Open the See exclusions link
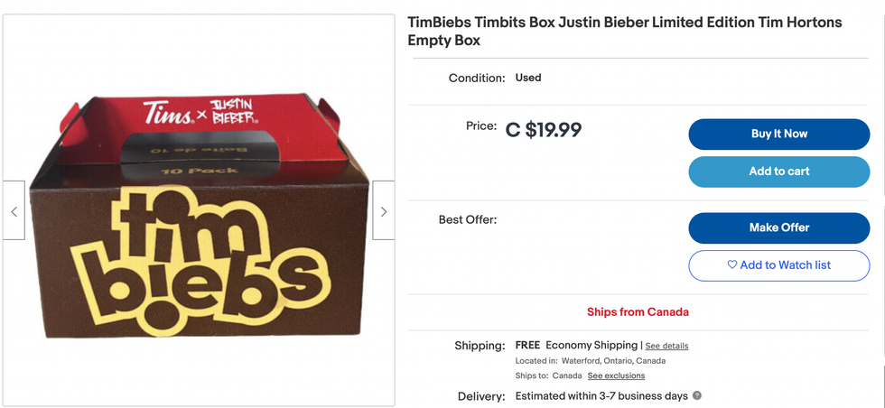 616,376
